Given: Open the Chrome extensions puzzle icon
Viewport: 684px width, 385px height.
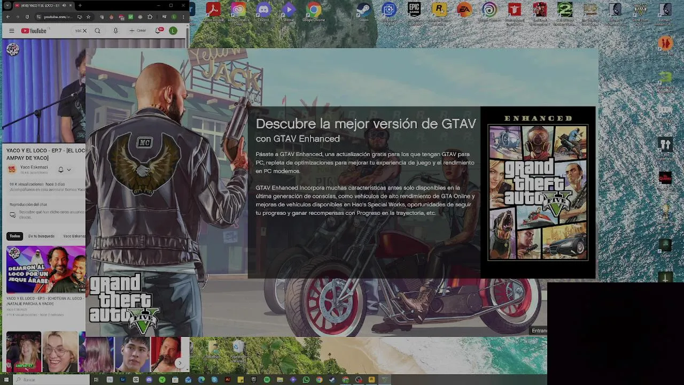Looking at the screenshot, I should click(150, 17).
